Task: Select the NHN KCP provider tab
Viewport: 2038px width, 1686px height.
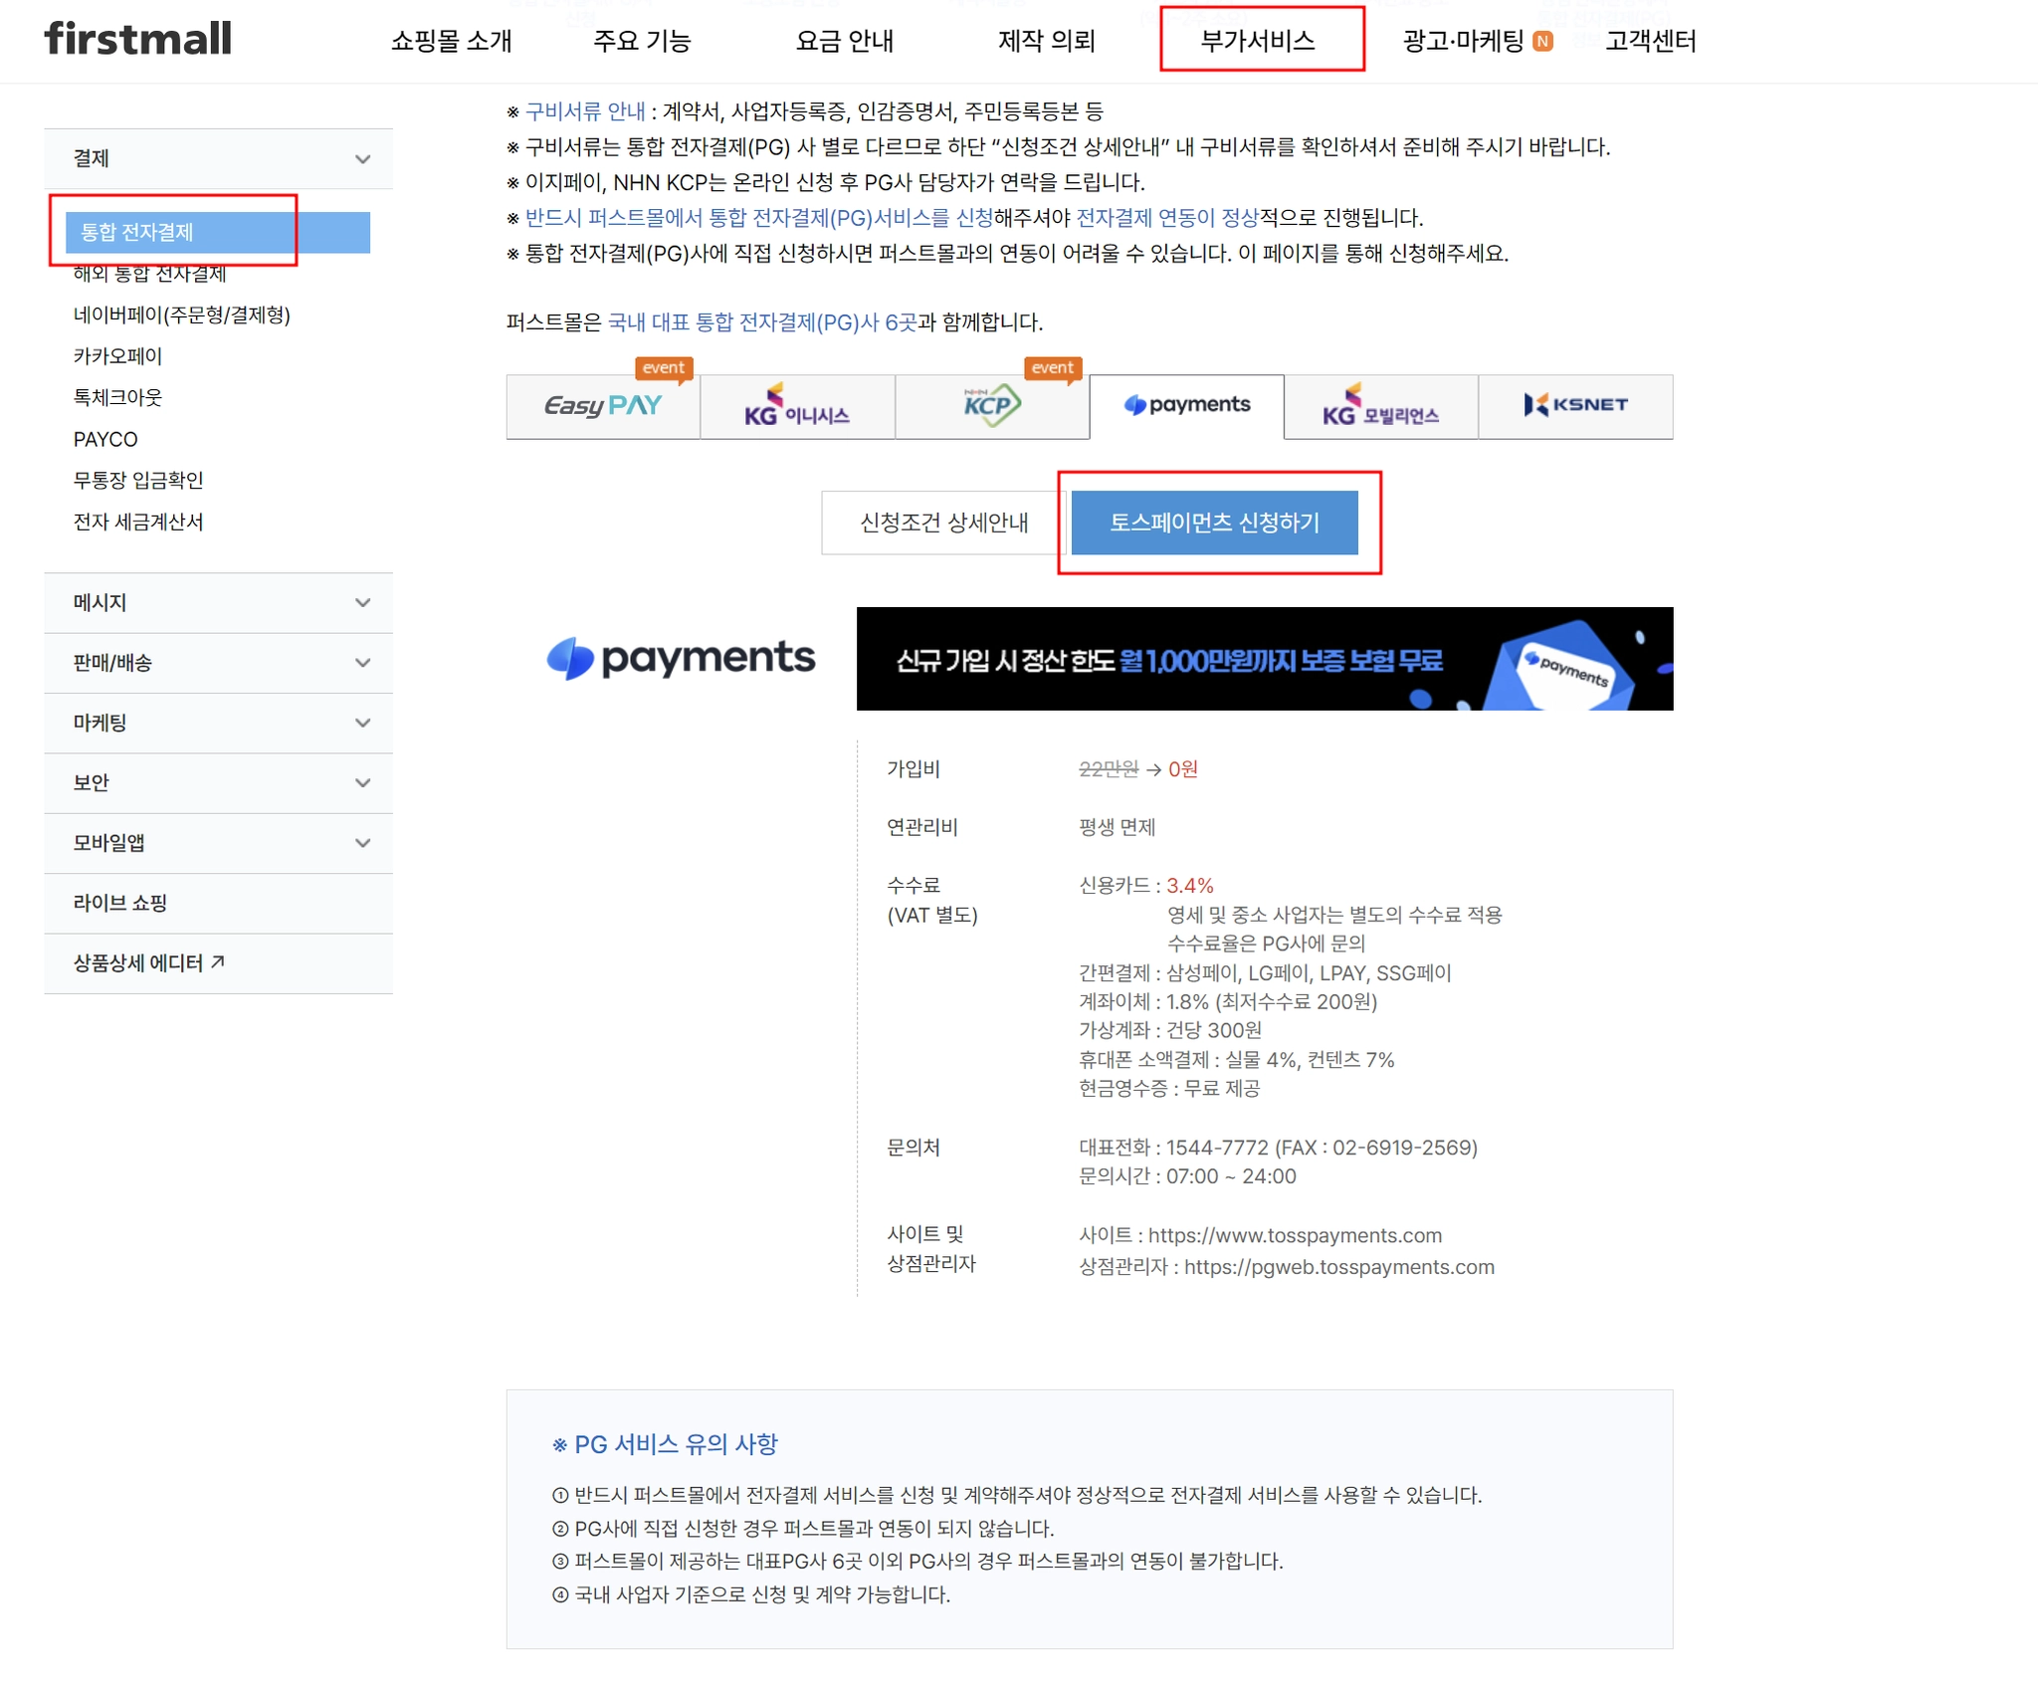Action: [x=991, y=406]
